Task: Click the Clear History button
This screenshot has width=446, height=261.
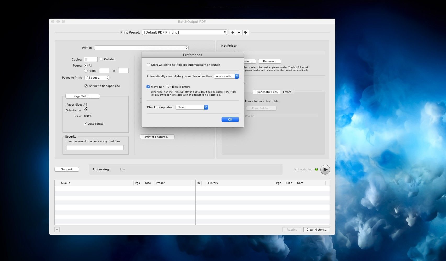Action: tap(317, 230)
